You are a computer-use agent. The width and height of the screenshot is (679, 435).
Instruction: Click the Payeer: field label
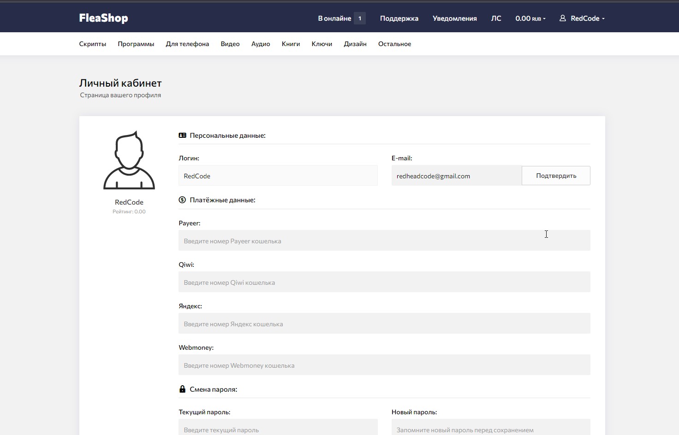tap(190, 223)
